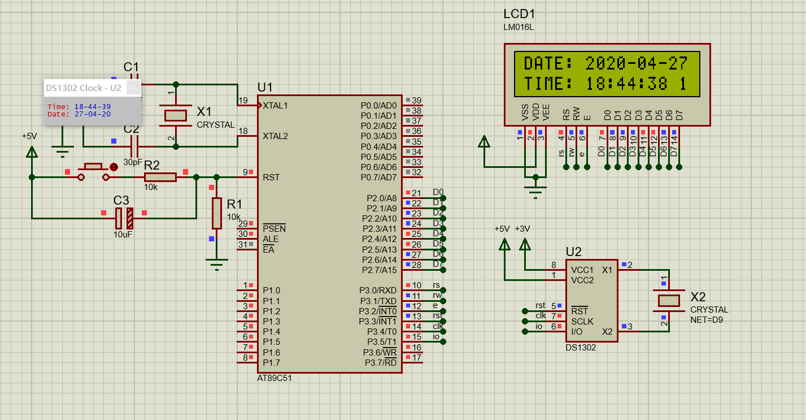Image resolution: width=806 pixels, height=420 pixels.
Task: Click the 'DS1302' part label below U2
Action: coord(581,348)
